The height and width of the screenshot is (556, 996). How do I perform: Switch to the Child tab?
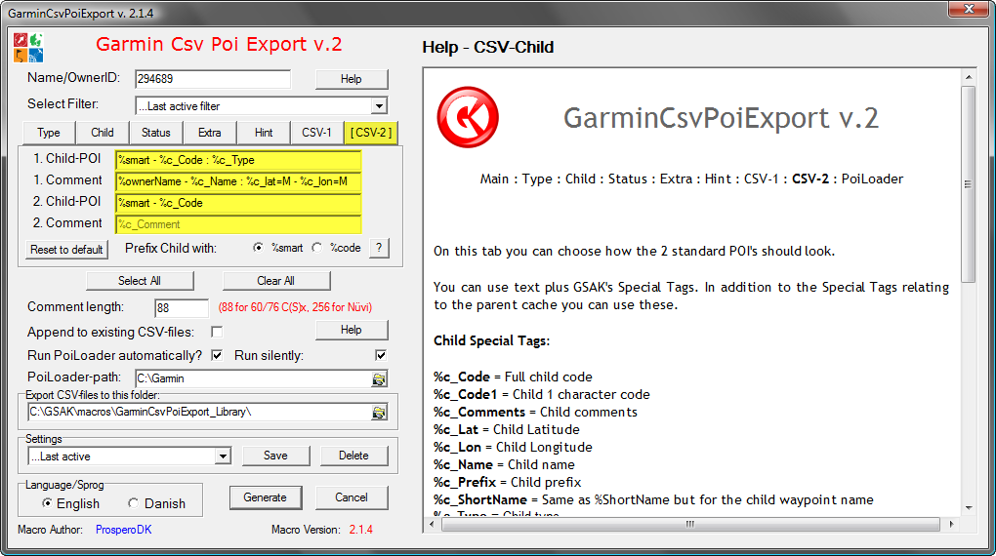click(x=103, y=133)
